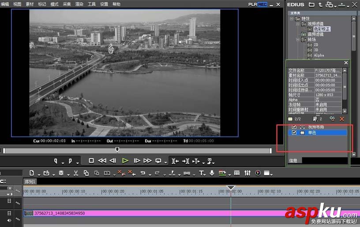Click the folder icon in EDIUS effects header
The image size is (360, 227).
[311, 5]
